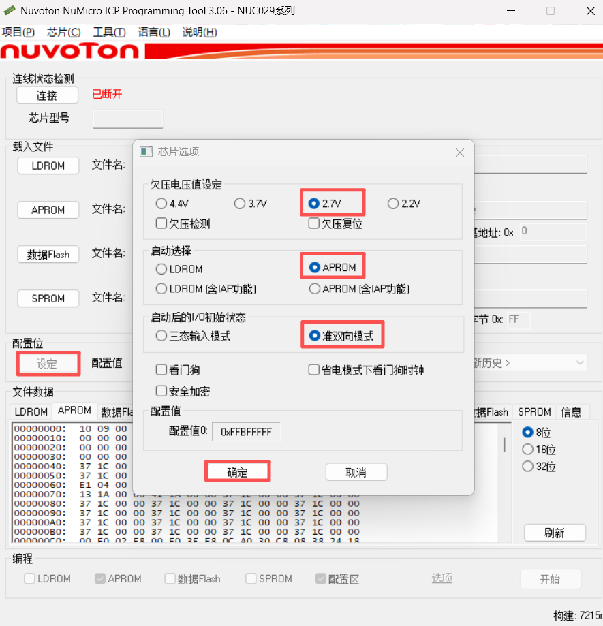
Task: Expand the history dropdown list
Action: (x=580, y=363)
